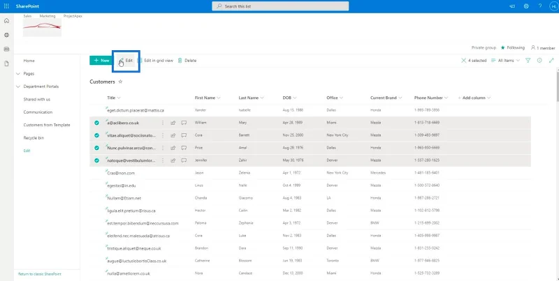Screen dimensions: 559x281
Task: Go to Home in left navigation
Action: pos(29,61)
